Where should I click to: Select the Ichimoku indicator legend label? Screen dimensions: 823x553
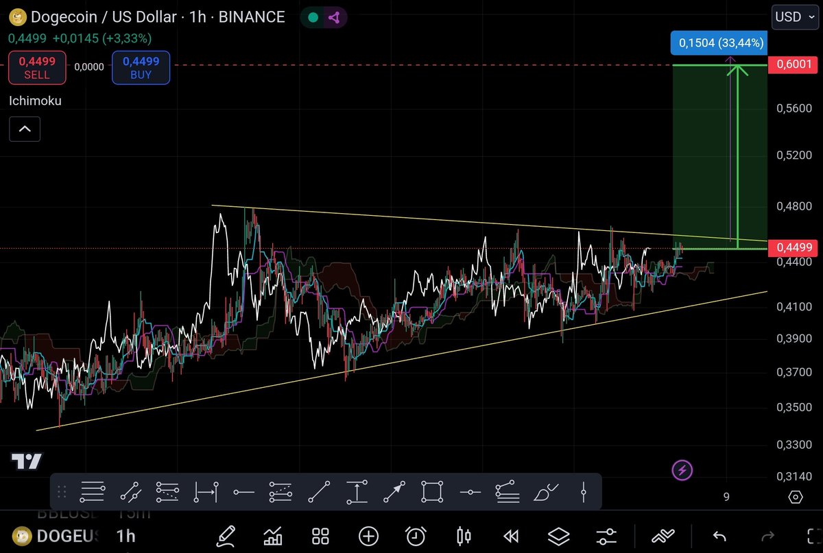(x=35, y=101)
